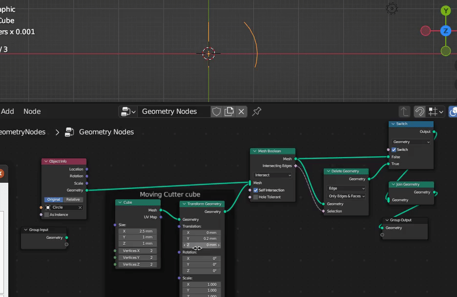Click Delete Geometry Selection input socket
Screen dimensions: 457x297
click(323, 212)
